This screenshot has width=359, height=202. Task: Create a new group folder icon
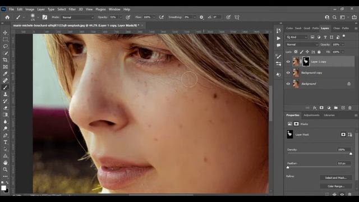tap(336, 108)
